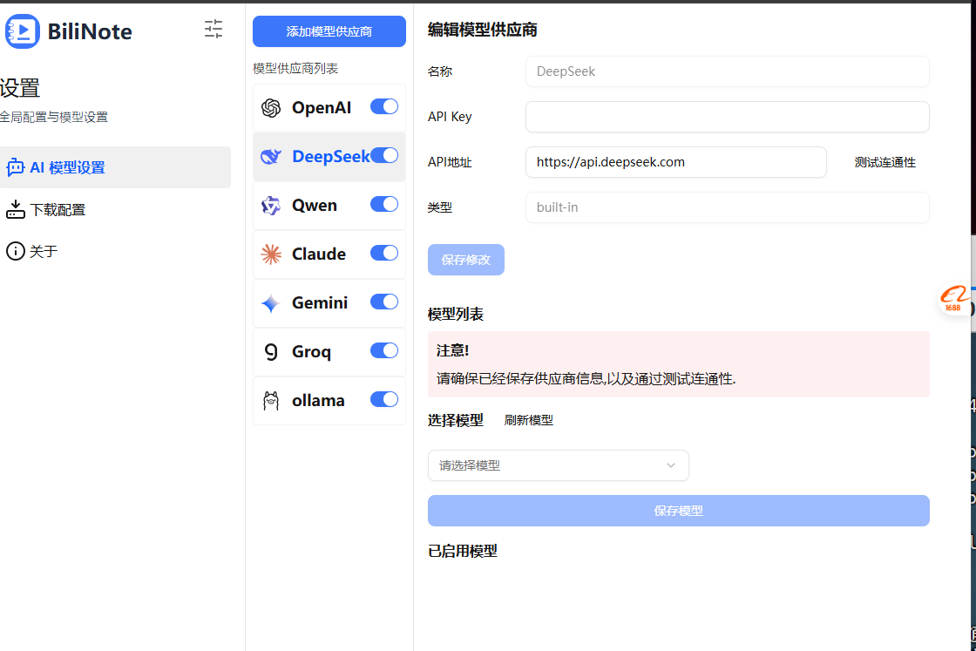The width and height of the screenshot is (976, 651).
Task: Click inside the API Key input field
Action: coord(728,117)
